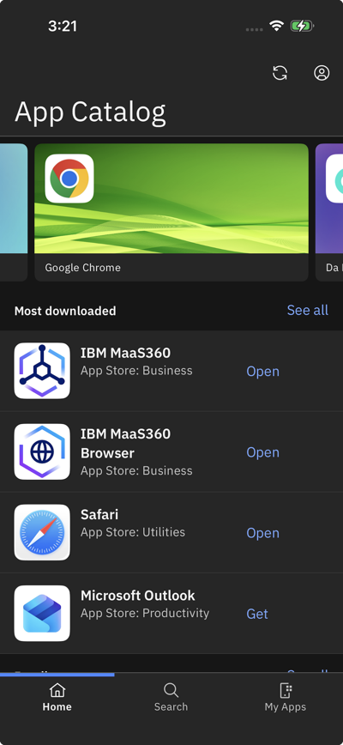
Task: Tap the "Google Chrome" banner caption
Action: point(82,268)
